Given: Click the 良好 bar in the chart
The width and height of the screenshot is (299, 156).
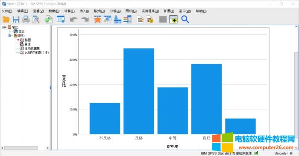Looking at the screenshot, I should pyautogui.click(x=206, y=99).
